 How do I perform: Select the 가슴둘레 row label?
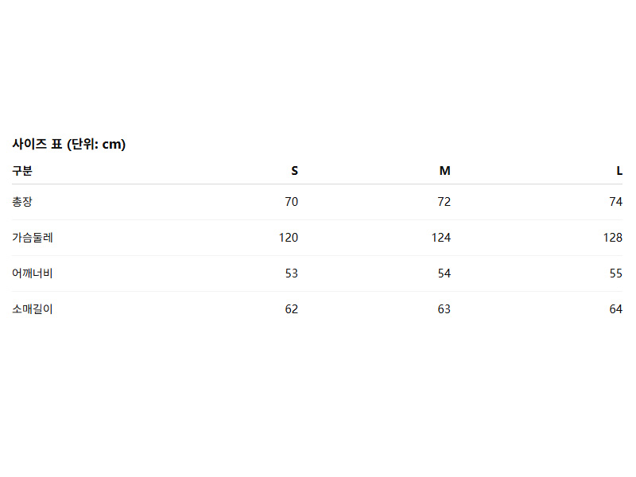coord(33,238)
